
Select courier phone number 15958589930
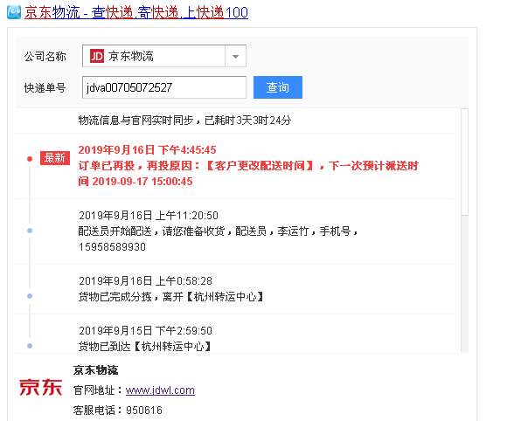tap(112, 247)
